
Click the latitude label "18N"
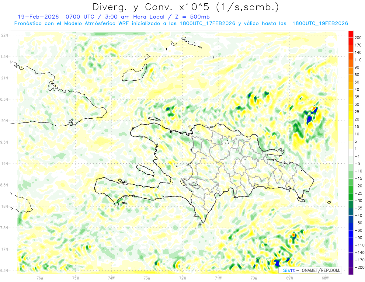(x=5, y=207)
